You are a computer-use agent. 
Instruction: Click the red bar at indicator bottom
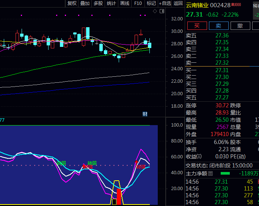point(119,197)
